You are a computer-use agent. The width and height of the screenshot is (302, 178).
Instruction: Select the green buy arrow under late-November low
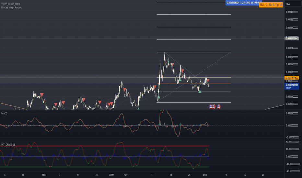(200, 91)
